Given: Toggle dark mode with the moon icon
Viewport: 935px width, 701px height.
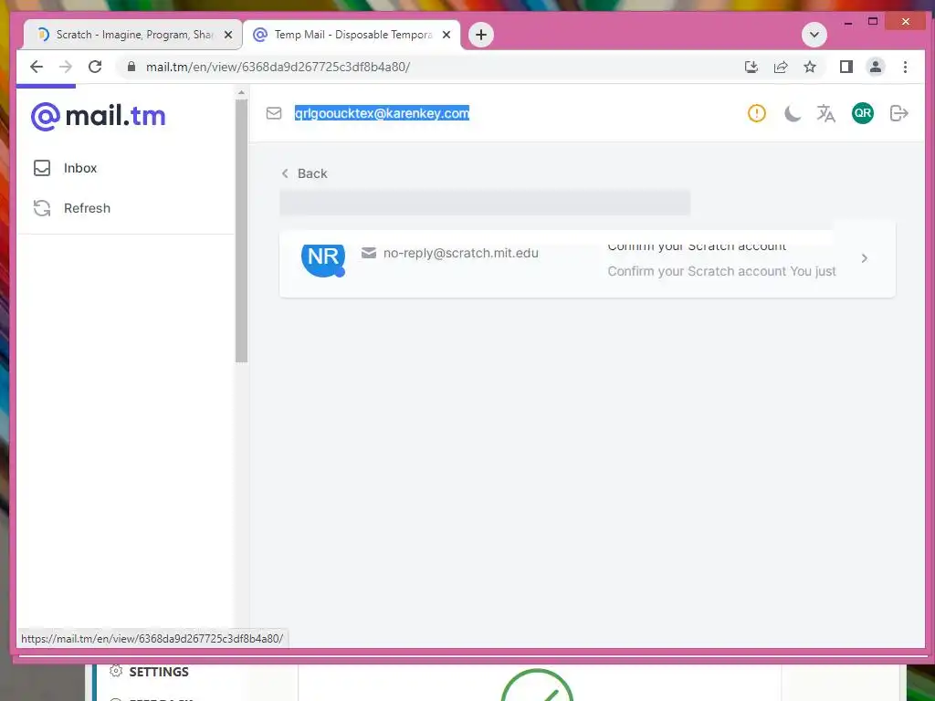Looking at the screenshot, I should pyautogui.click(x=792, y=113).
